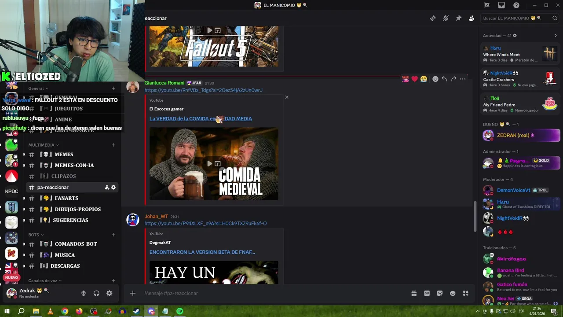This screenshot has height=317, width=563.
Task: Open the sticker picker
Action: [439, 293]
